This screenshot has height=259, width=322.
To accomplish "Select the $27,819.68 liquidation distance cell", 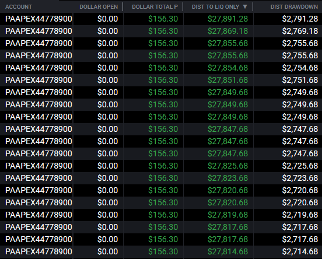I will (228, 215).
